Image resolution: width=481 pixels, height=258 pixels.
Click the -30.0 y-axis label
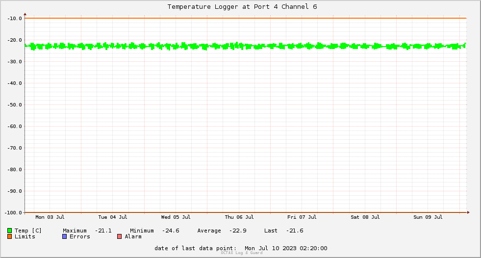[15, 62]
